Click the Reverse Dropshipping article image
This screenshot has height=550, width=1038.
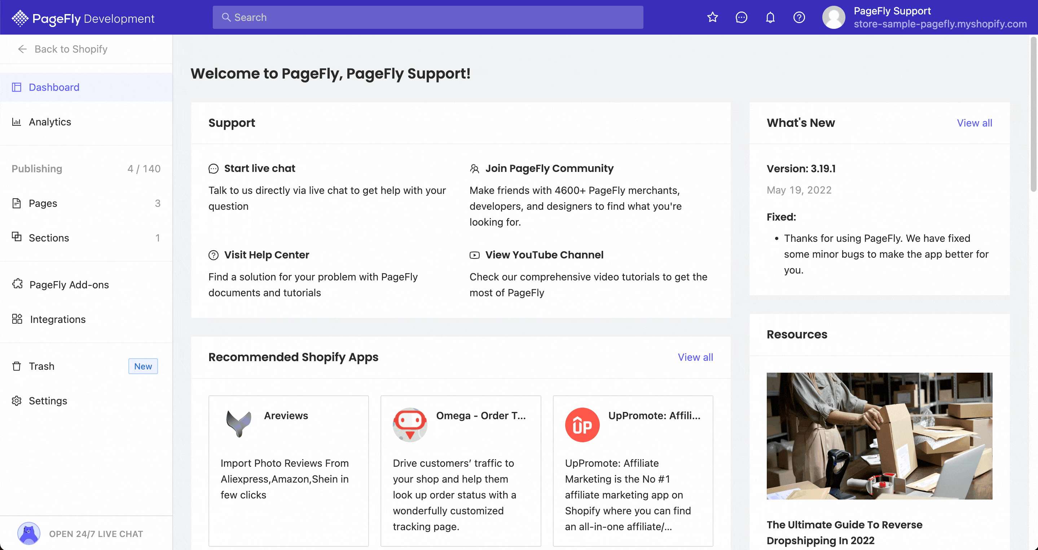pos(879,436)
